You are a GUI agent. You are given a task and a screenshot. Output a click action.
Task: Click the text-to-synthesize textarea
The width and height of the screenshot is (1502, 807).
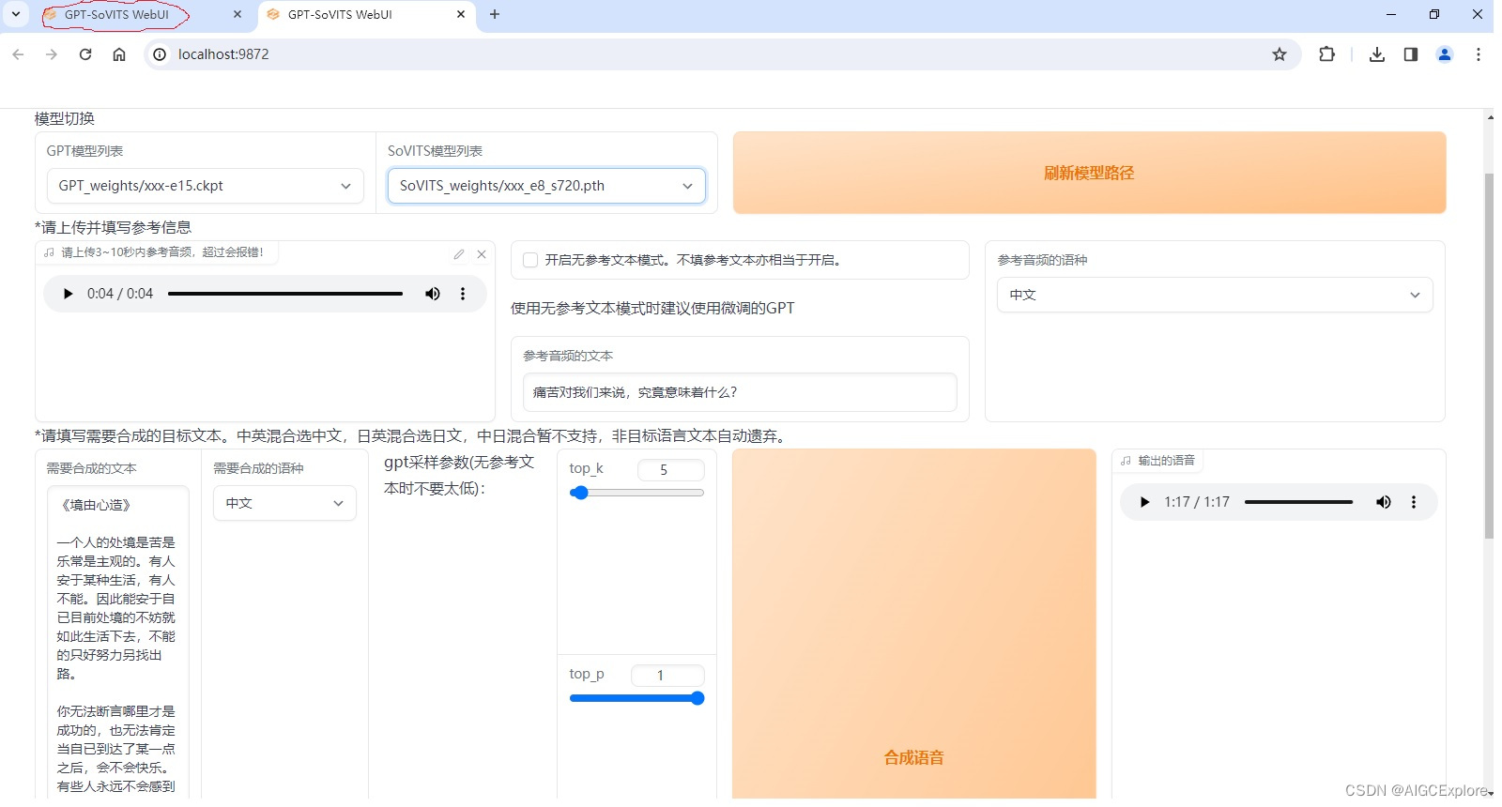pyautogui.click(x=117, y=642)
